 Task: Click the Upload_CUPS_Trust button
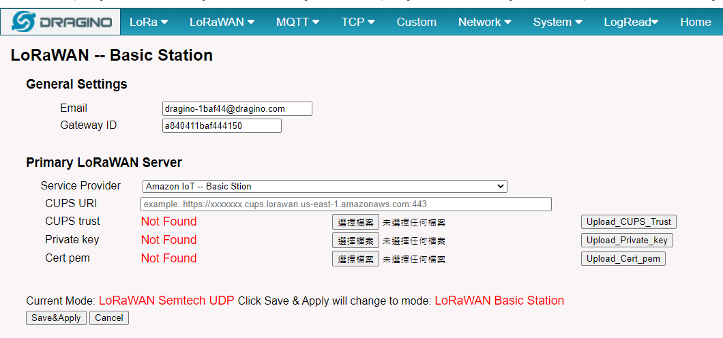628,221
